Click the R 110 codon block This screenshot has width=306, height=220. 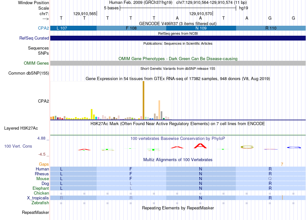pyautogui.click(x=271, y=28)
